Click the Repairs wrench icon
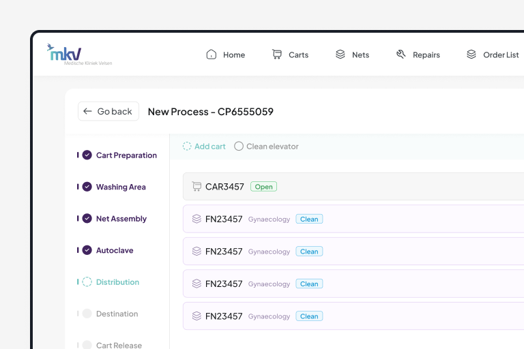 pos(401,55)
